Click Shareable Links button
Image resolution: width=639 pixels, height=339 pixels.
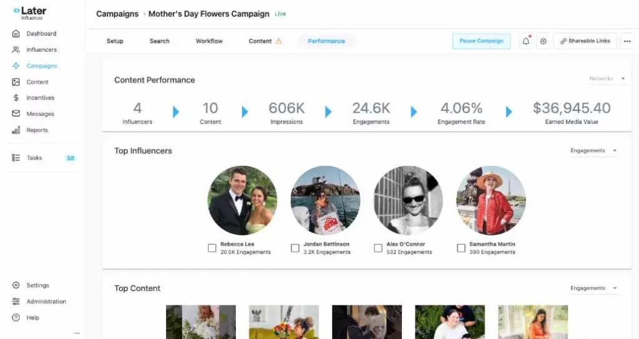click(x=585, y=41)
